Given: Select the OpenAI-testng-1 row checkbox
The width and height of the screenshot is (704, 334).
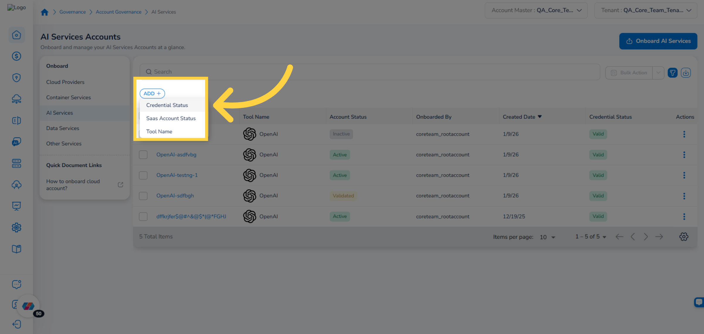Looking at the screenshot, I should click(143, 175).
